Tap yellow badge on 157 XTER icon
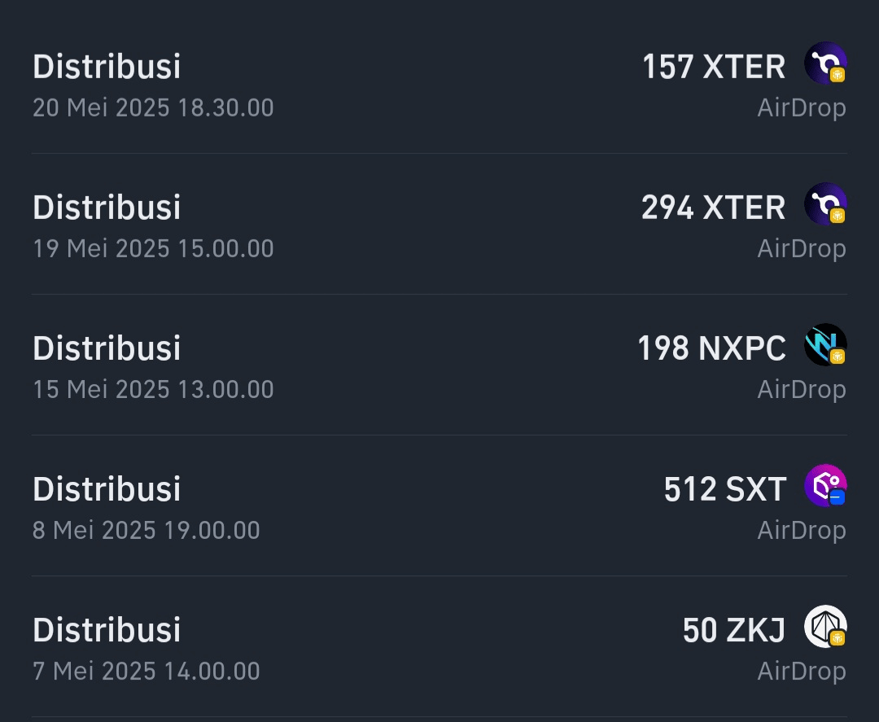 tap(837, 75)
